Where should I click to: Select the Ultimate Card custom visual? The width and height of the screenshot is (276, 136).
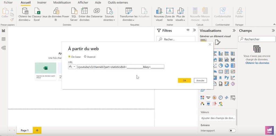(208, 98)
